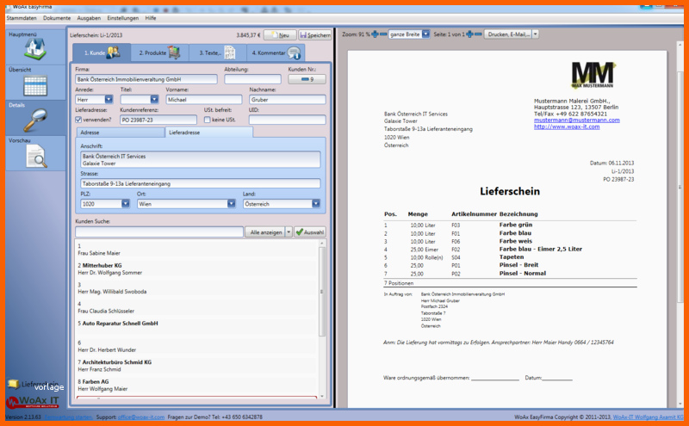
Task: Open the ganze Breite zoom dropdown
Action: tap(425, 34)
